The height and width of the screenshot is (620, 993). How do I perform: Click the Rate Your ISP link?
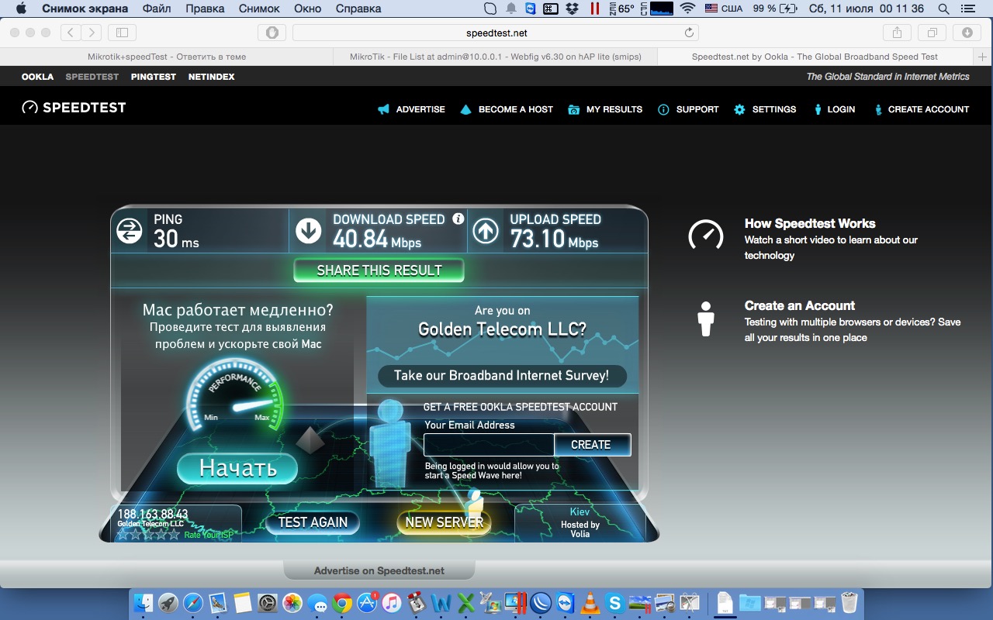point(209,536)
